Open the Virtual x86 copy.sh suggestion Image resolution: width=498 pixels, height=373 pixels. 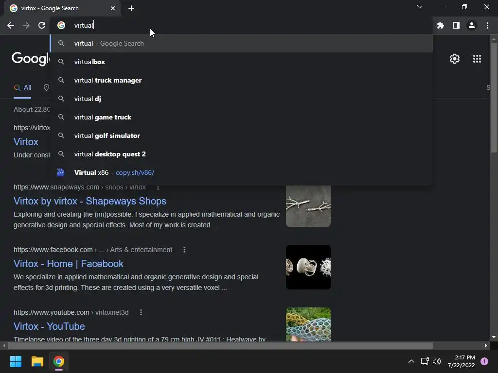click(241, 172)
